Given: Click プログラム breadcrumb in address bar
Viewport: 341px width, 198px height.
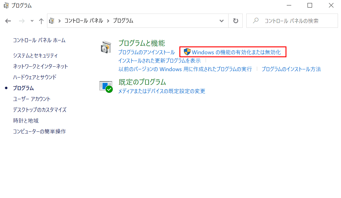Looking at the screenshot, I should (123, 21).
